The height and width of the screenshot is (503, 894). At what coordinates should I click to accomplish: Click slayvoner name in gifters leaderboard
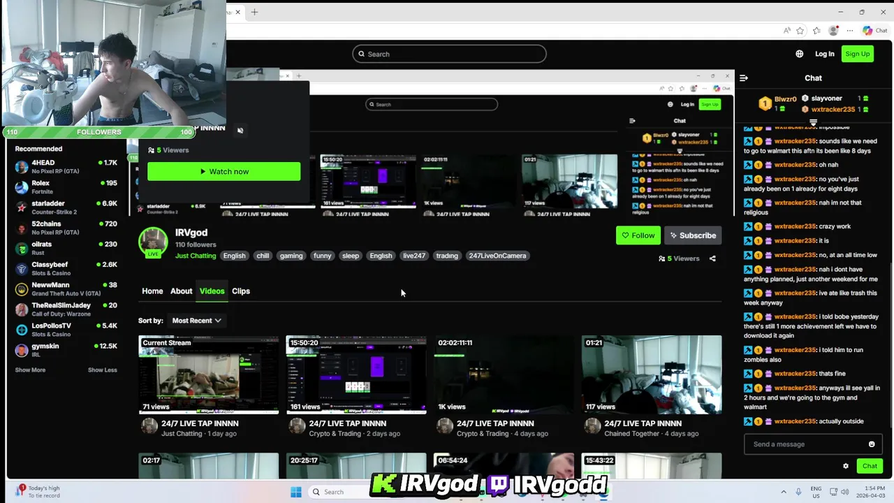[827, 99]
